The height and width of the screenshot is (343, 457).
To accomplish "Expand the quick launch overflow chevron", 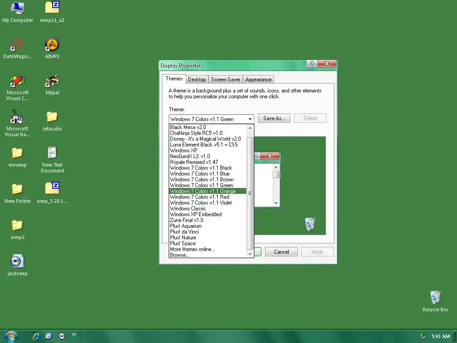I will (74, 335).
